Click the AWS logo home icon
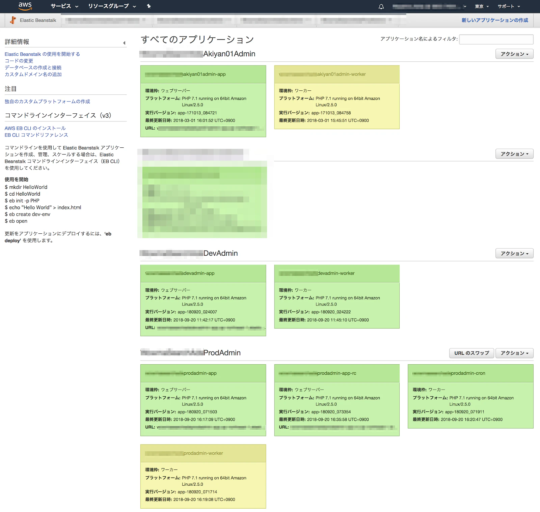Screen dimensions: 540x512 [25, 6]
